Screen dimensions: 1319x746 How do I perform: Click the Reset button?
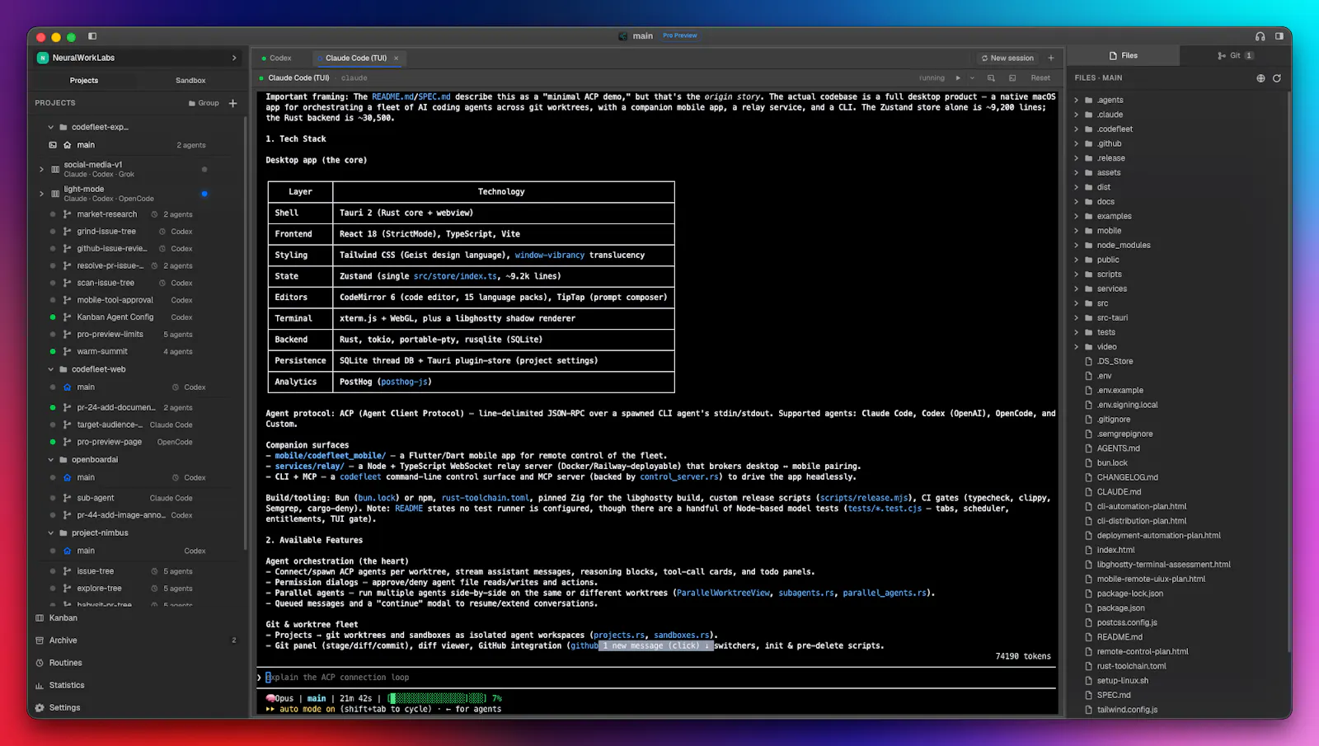[x=1040, y=78]
